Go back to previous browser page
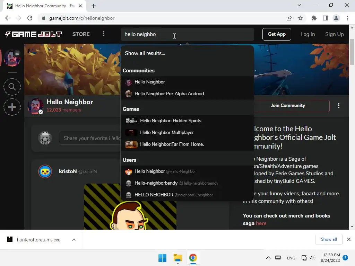 tap(8, 18)
